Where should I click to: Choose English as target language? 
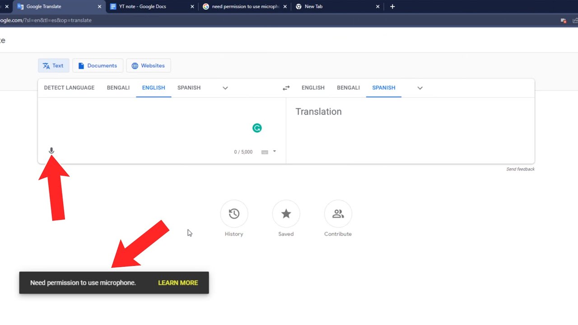(313, 88)
